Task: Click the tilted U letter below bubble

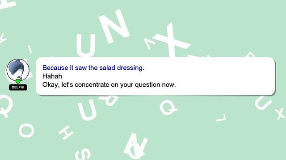Action: click(x=88, y=110)
